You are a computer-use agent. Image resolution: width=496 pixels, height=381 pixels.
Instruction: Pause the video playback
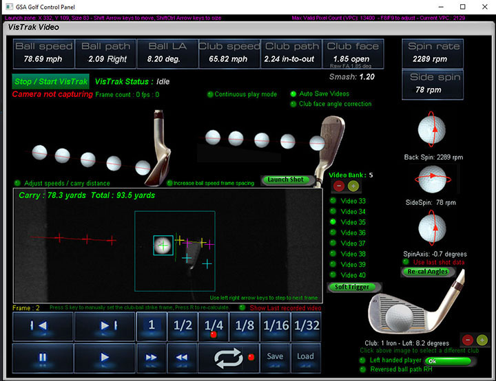pyautogui.click(x=43, y=357)
